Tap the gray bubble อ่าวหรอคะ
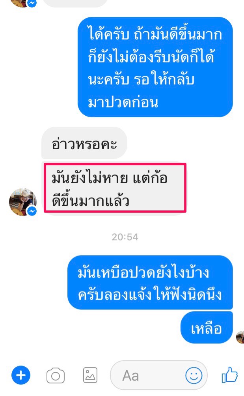 tap(84, 143)
